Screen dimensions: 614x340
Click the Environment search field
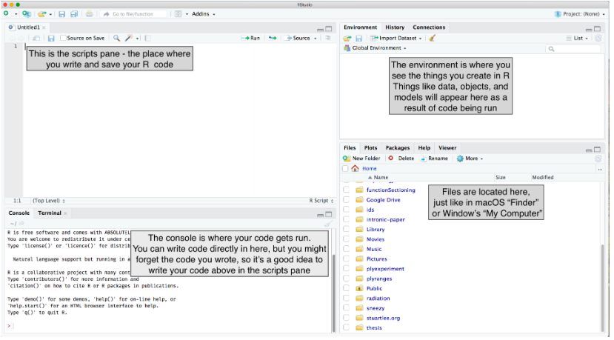pos(573,49)
